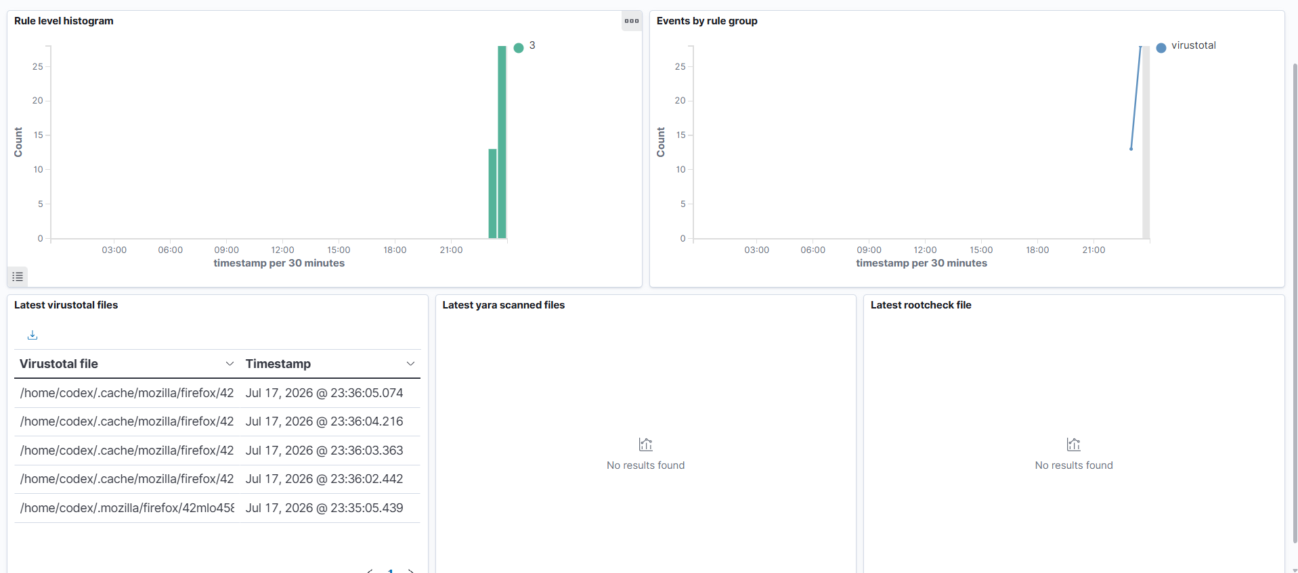The height and width of the screenshot is (573, 1298).
Task: Select the row with timestamp 23:36:05.074
Action: (x=217, y=393)
